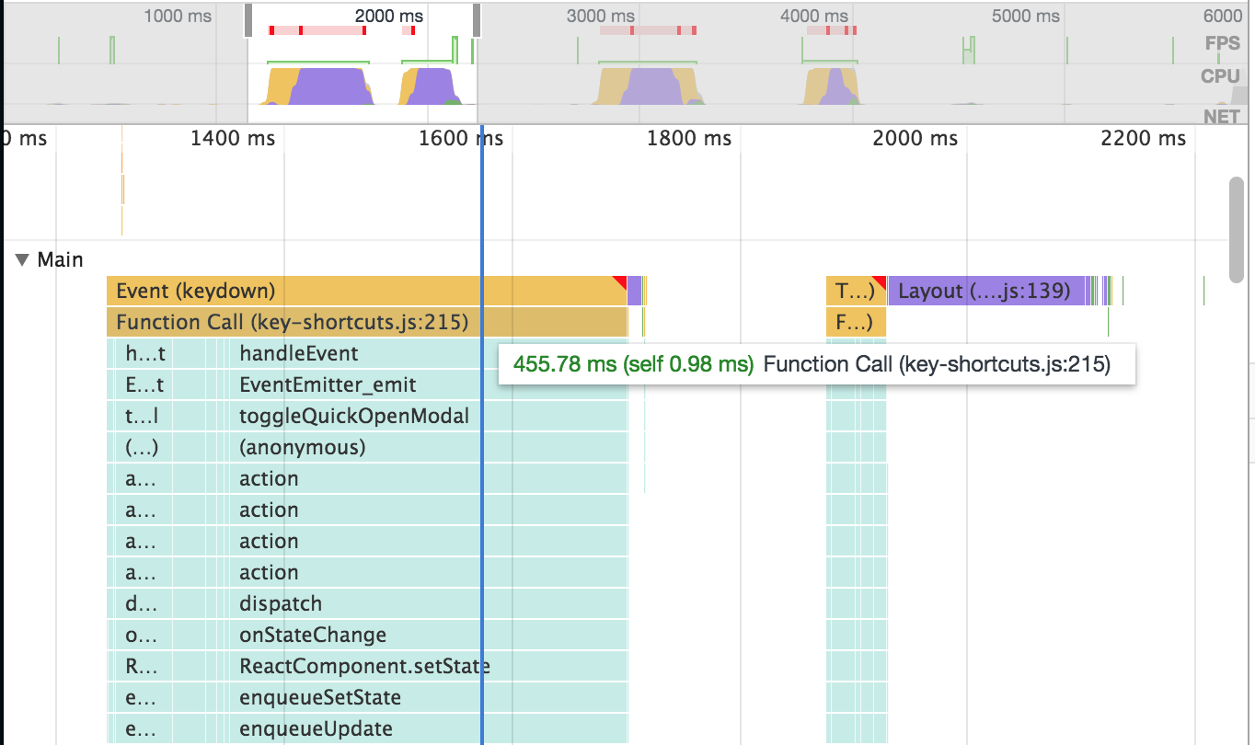
Task: Grab the right handle of the overview selection
Action: click(x=477, y=21)
